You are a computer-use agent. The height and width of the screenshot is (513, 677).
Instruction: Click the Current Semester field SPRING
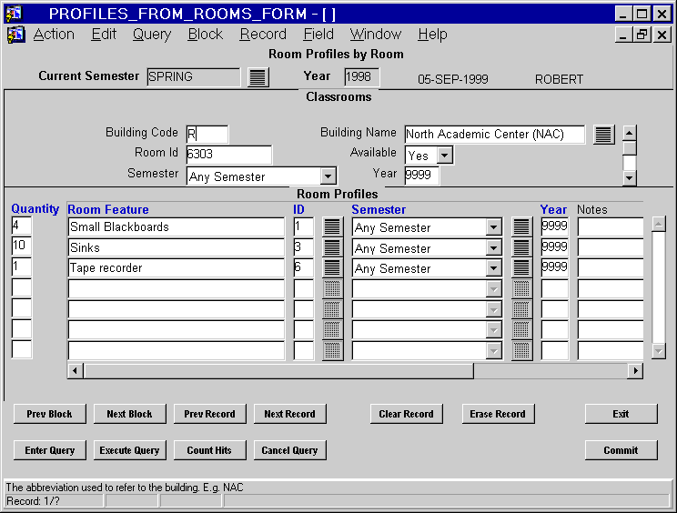[x=194, y=77]
